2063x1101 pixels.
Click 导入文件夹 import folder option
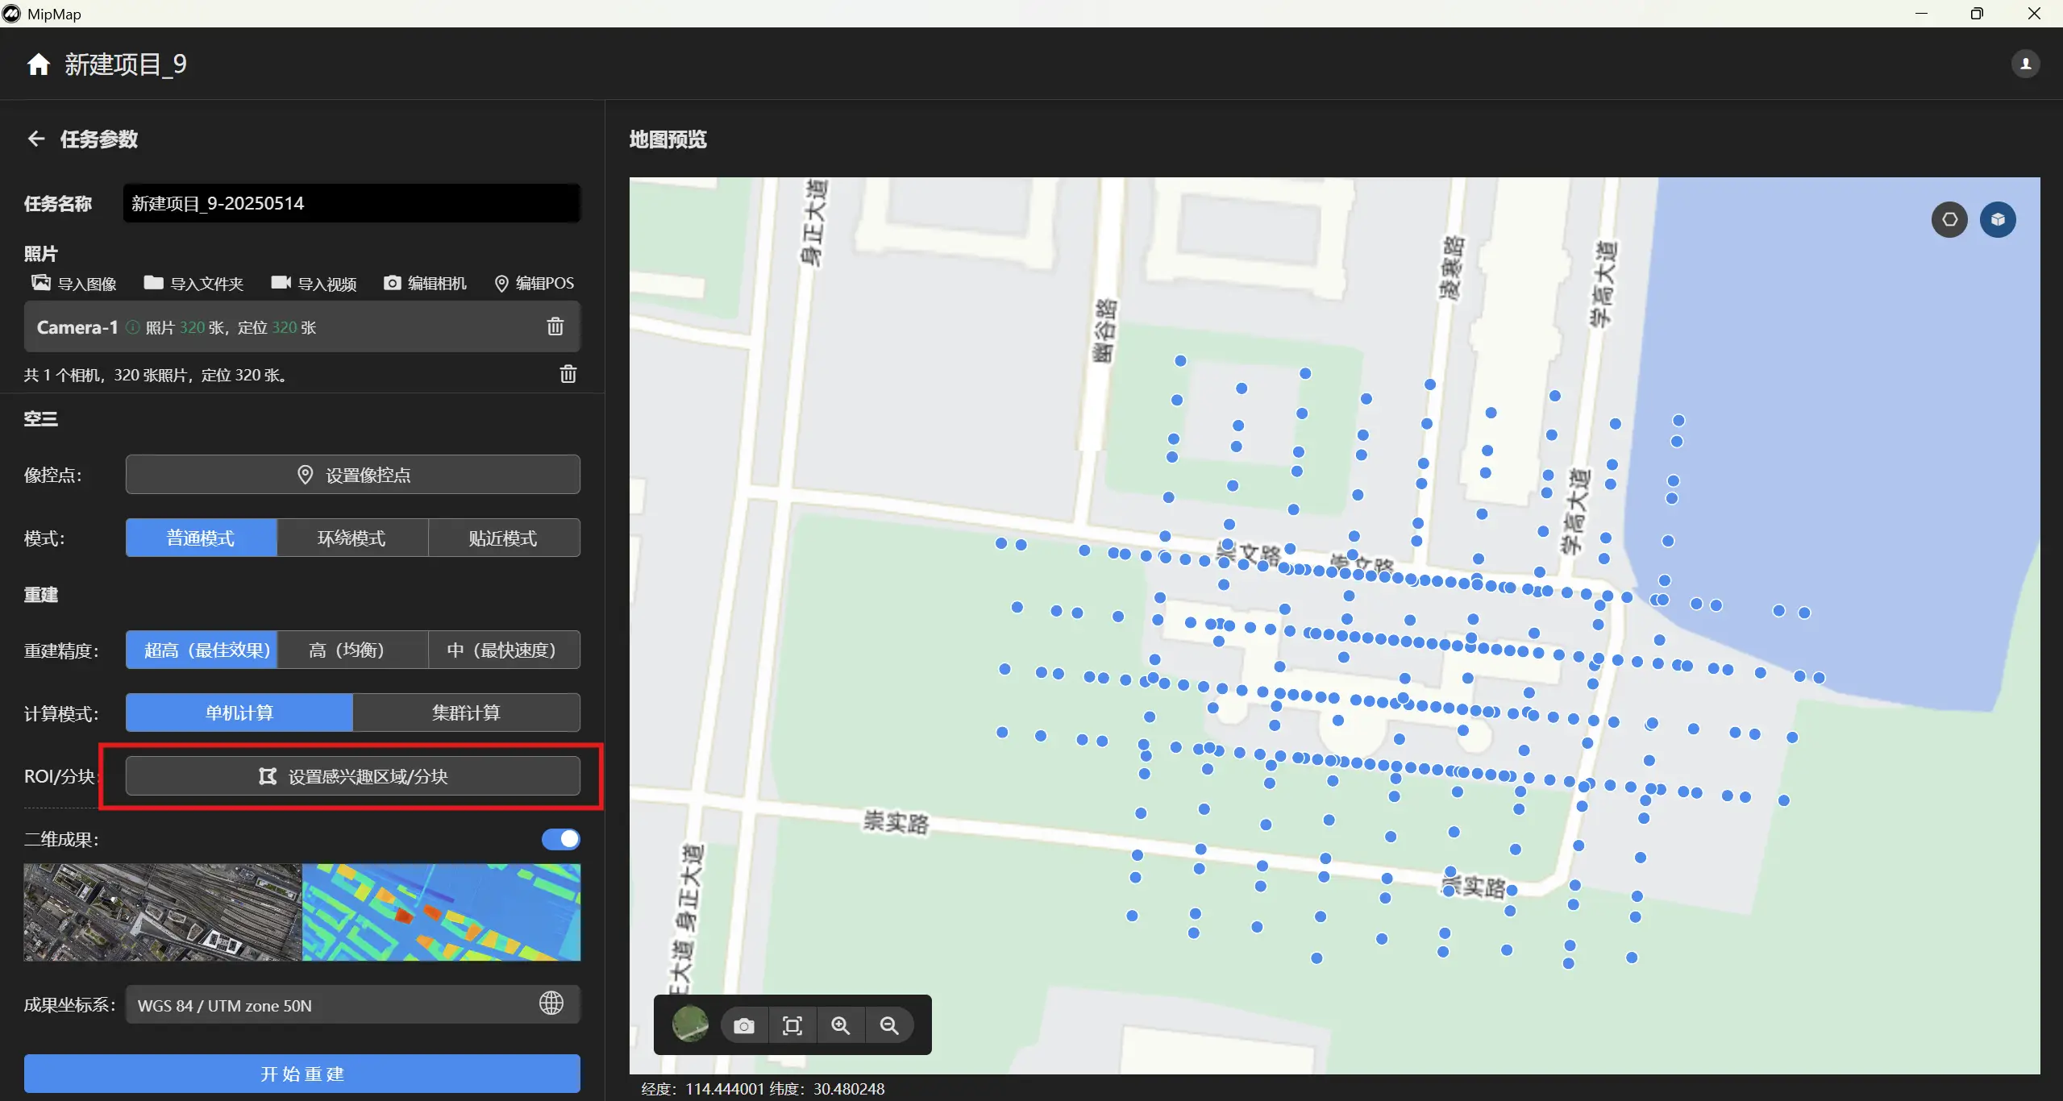point(193,283)
